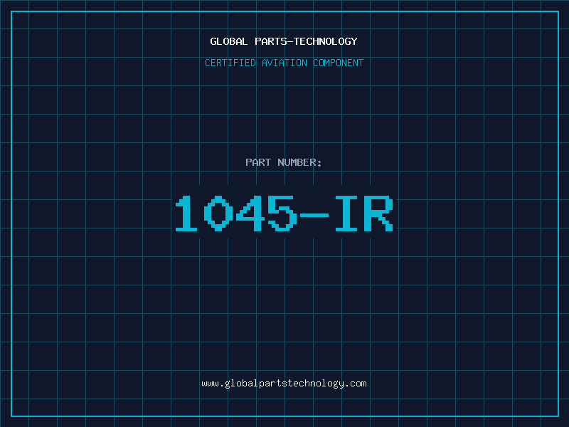Click the GLOBAL PARTS-TECHNOLOGY heading

(284, 41)
